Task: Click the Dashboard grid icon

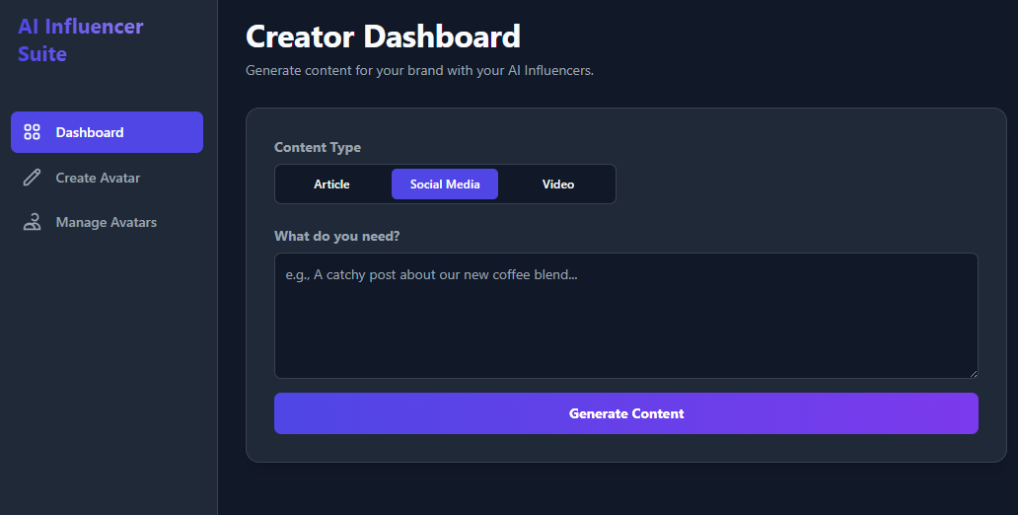Action: [x=32, y=132]
